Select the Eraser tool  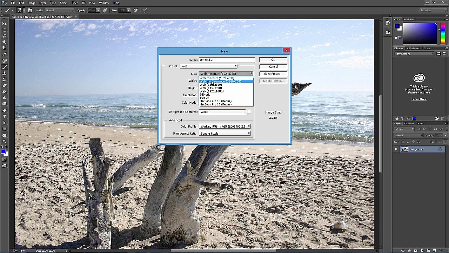click(x=4, y=85)
